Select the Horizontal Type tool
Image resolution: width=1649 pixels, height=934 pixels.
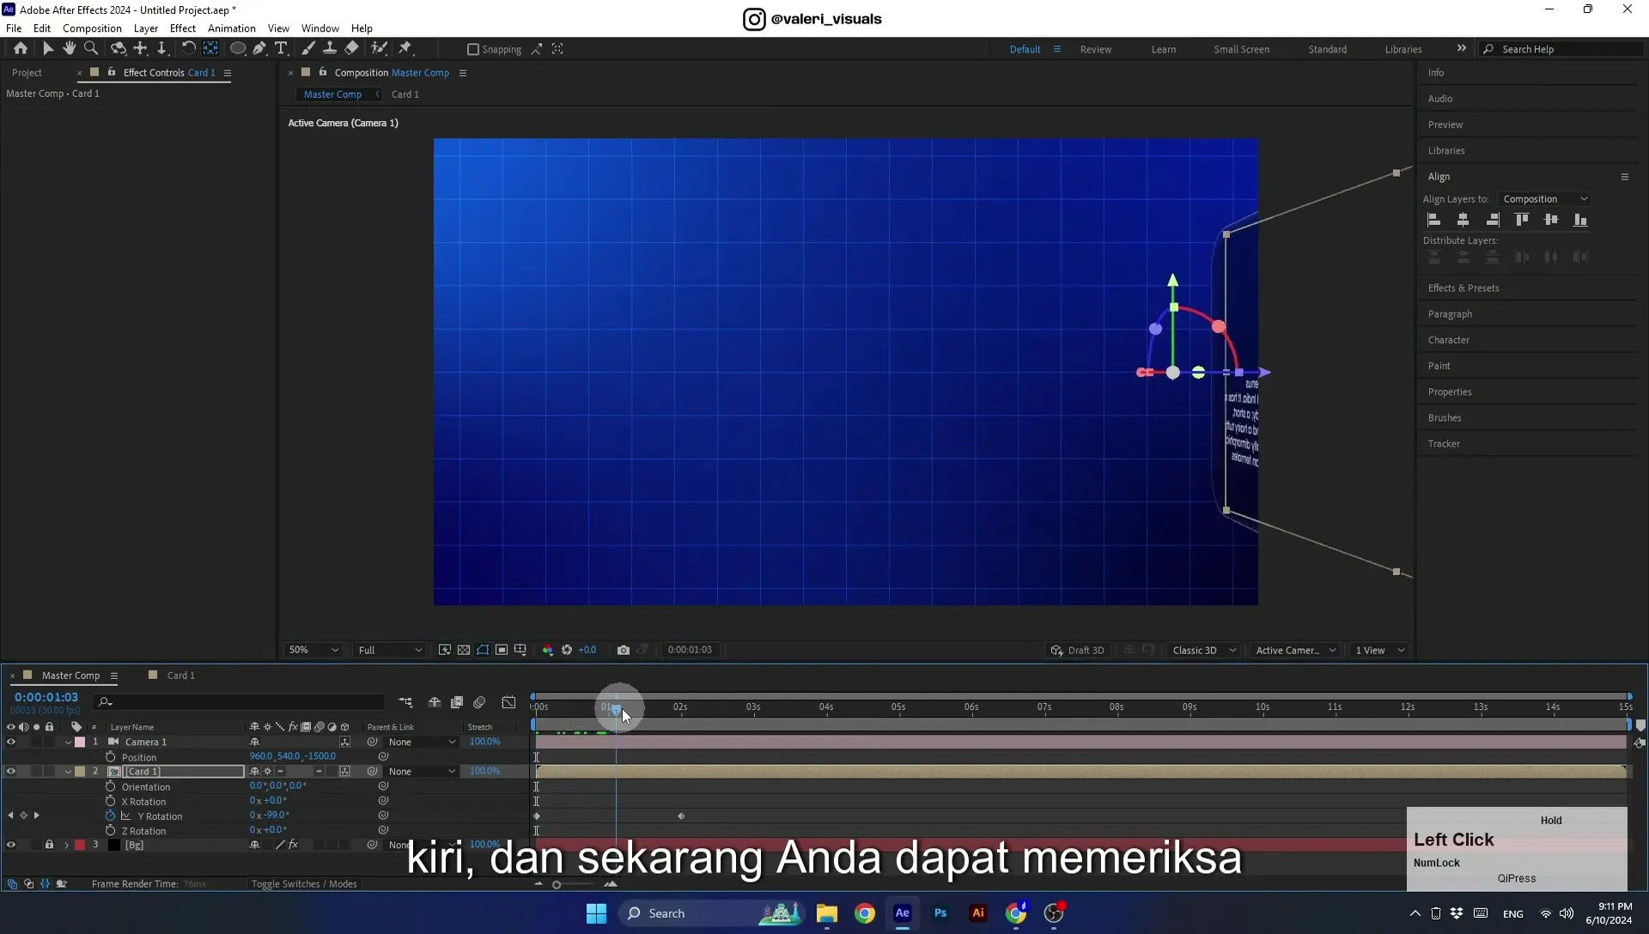click(x=281, y=49)
